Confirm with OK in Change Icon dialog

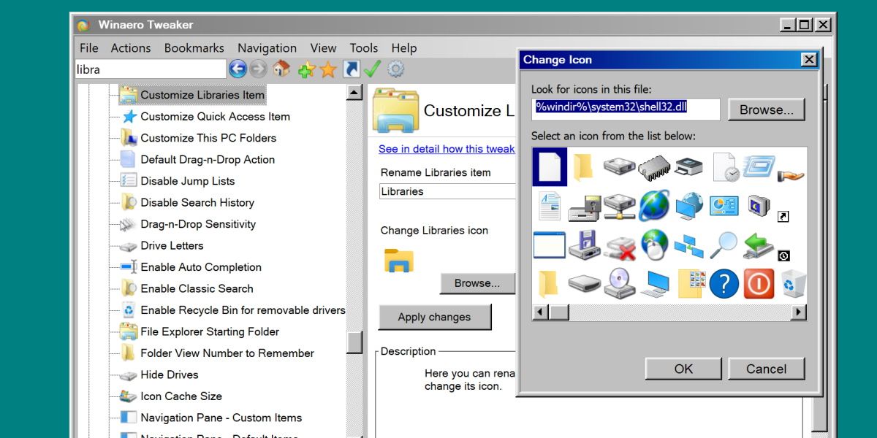click(683, 369)
